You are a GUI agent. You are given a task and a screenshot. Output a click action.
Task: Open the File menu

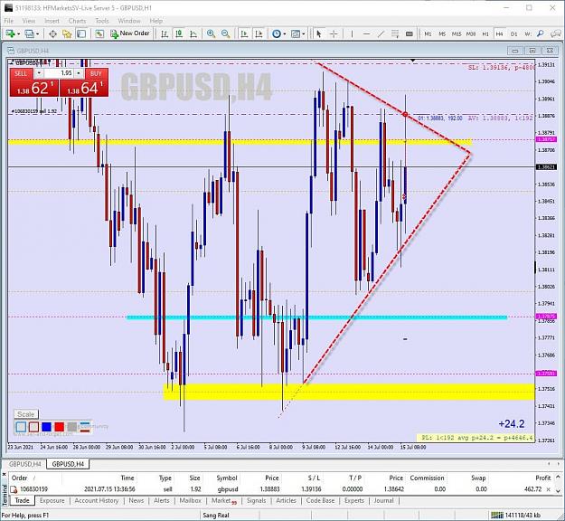coord(9,21)
